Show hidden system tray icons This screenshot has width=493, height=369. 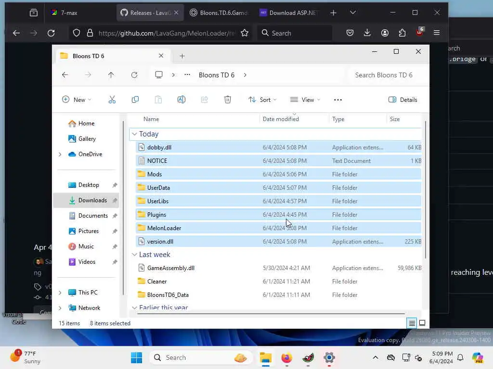(376, 357)
